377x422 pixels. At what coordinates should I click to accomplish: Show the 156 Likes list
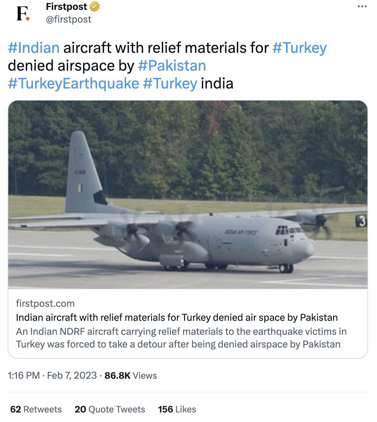click(x=177, y=409)
